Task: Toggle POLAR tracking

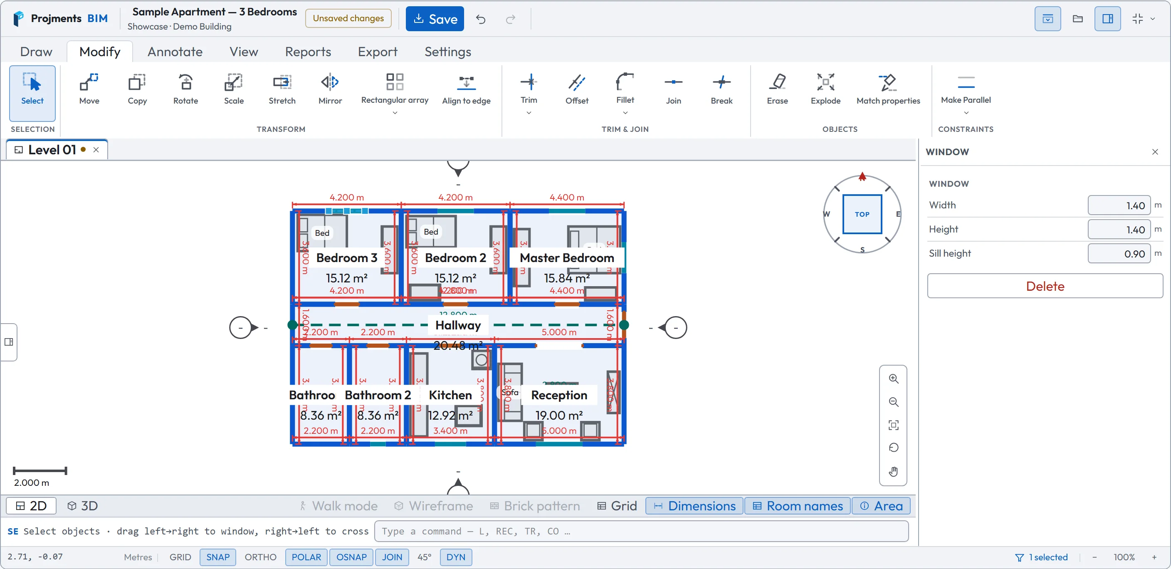Action: (306, 557)
